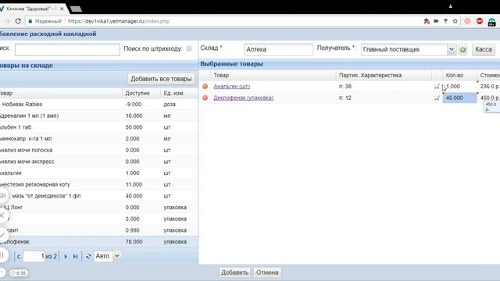Select the Нобивак Rabies row
This screenshot has width=500, height=281.
(99, 104)
